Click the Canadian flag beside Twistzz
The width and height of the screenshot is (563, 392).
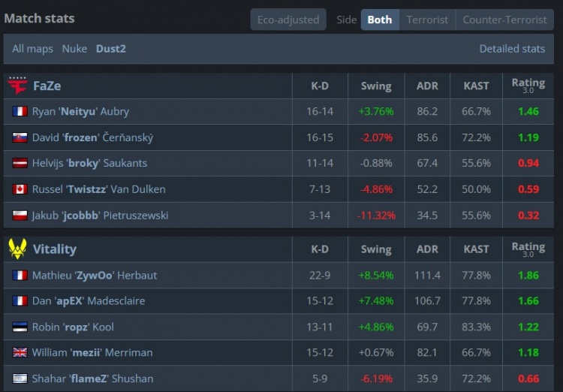click(20, 189)
